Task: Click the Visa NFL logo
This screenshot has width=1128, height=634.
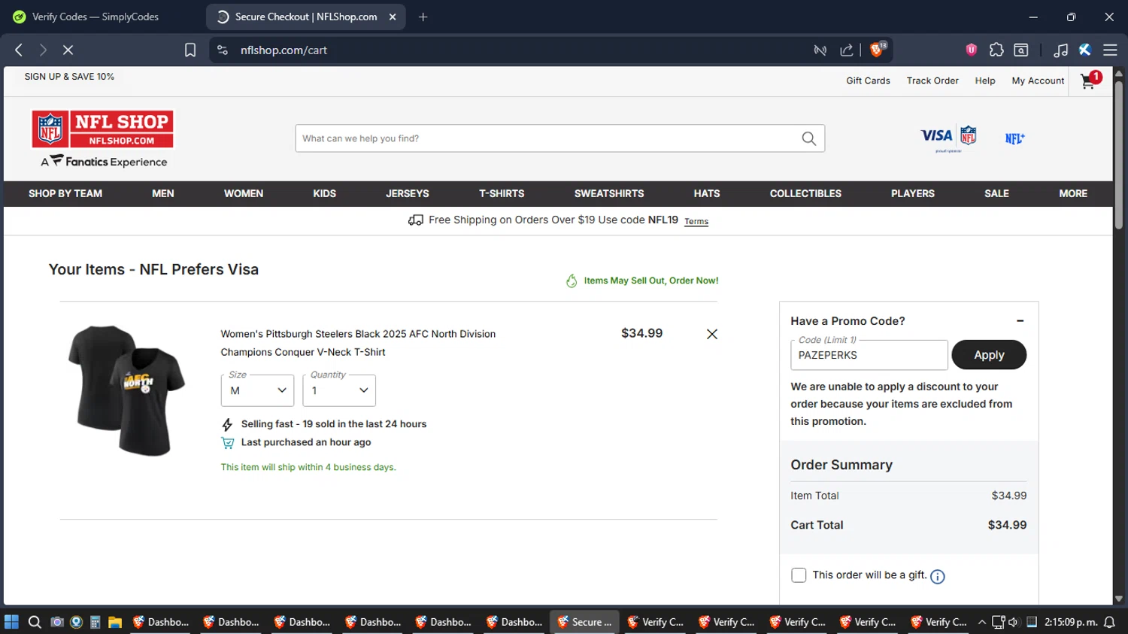Action: point(948,138)
